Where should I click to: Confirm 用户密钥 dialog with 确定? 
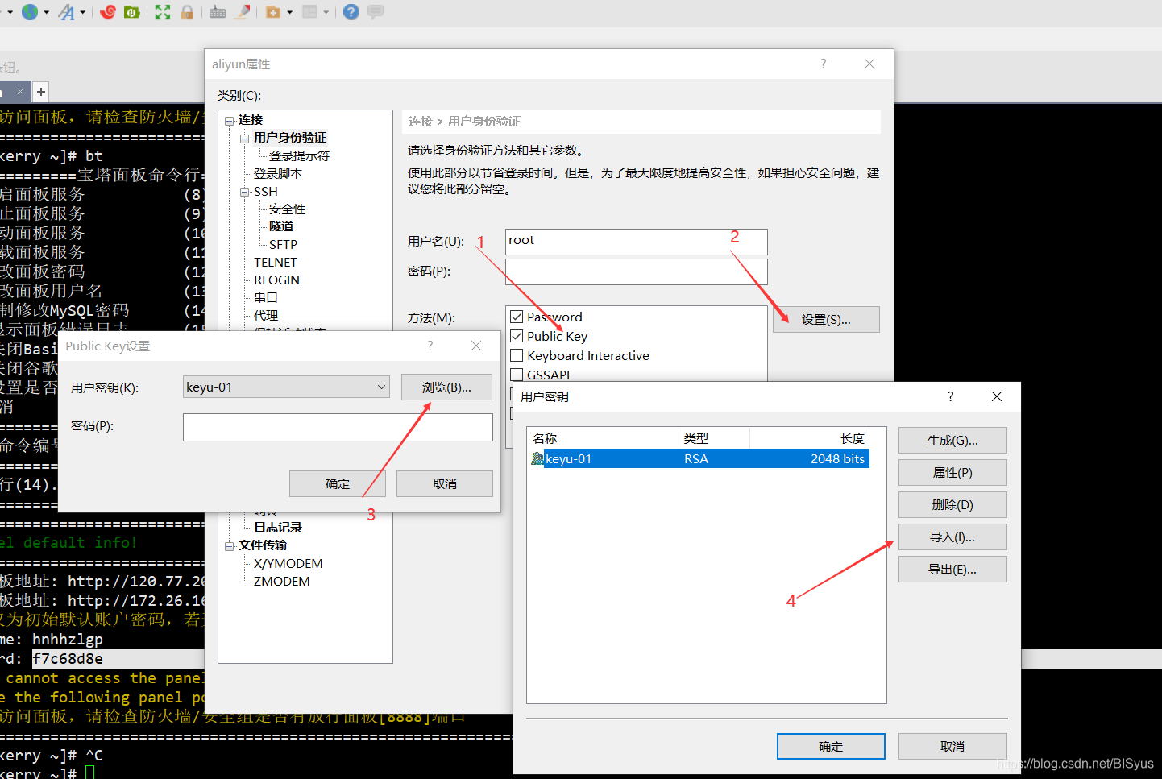point(831,746)
